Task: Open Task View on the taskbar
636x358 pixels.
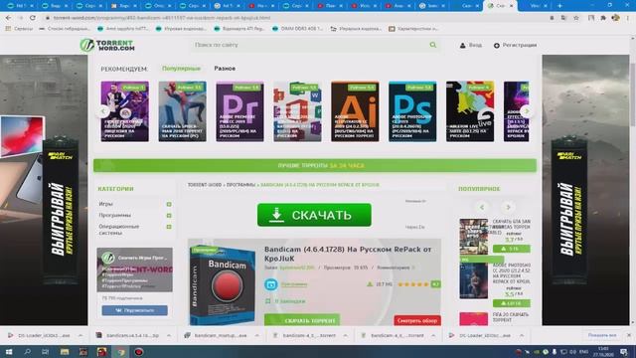Action: pyautogui.click(x=46, y=351)
